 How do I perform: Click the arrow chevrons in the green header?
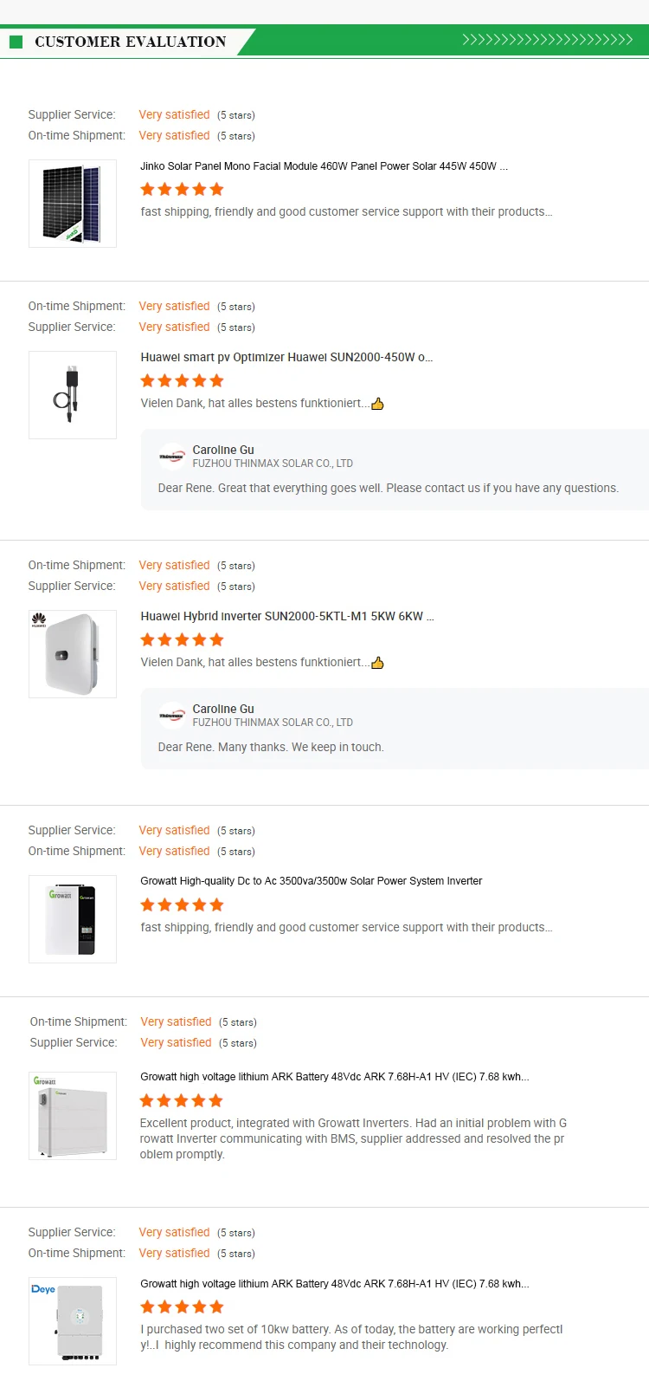click(x=547, y=40)
